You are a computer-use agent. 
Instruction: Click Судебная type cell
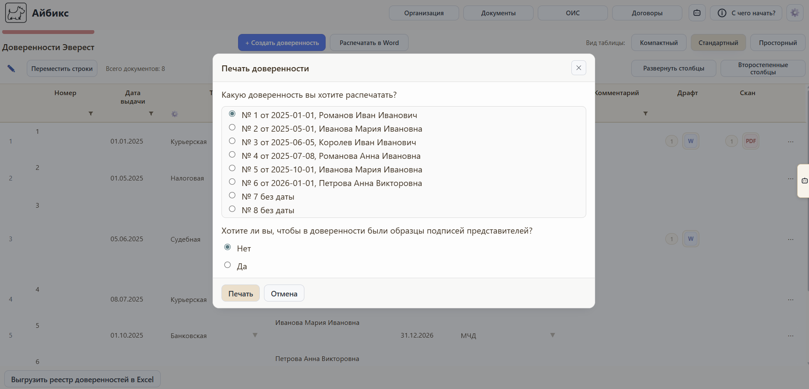185,240
